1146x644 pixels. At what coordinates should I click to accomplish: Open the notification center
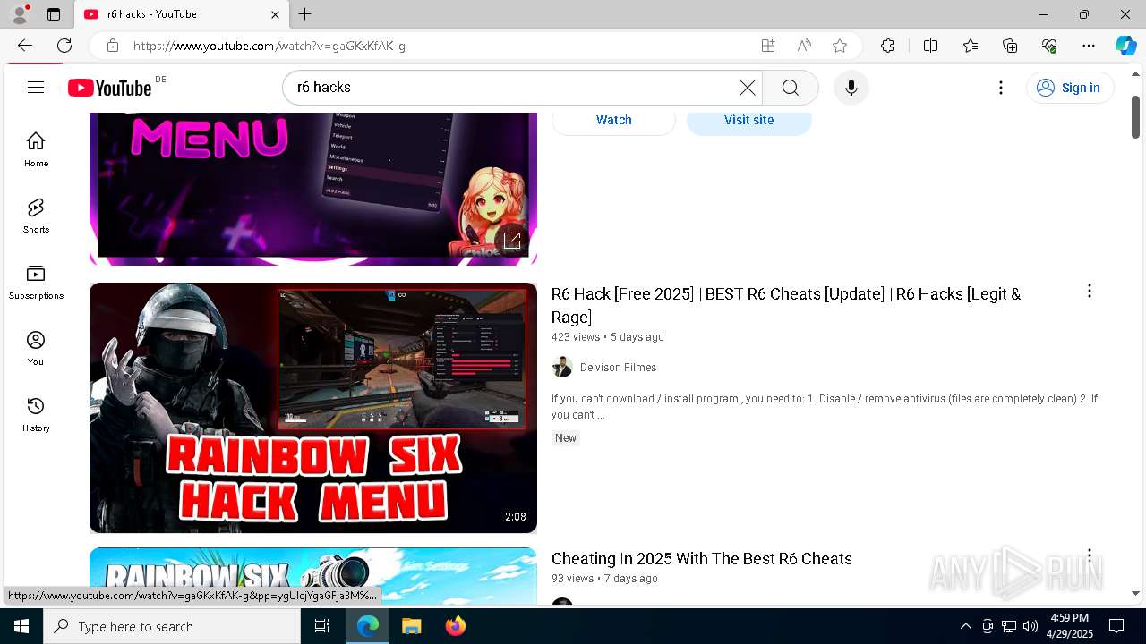(x=1116, y=626)
